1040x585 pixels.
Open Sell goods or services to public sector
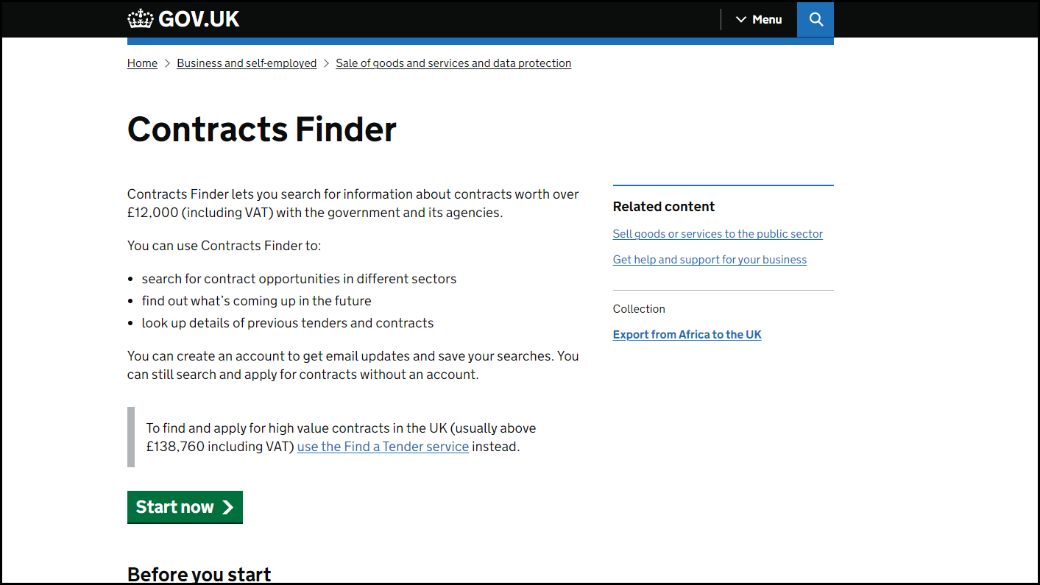pos(718,234)
